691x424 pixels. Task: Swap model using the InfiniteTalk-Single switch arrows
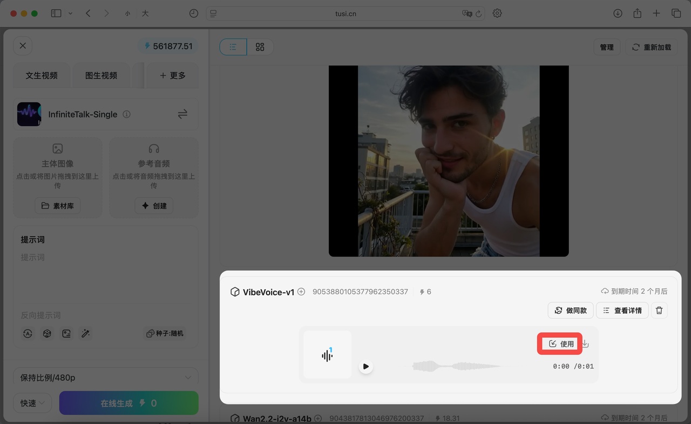click(x=182, y=114)
